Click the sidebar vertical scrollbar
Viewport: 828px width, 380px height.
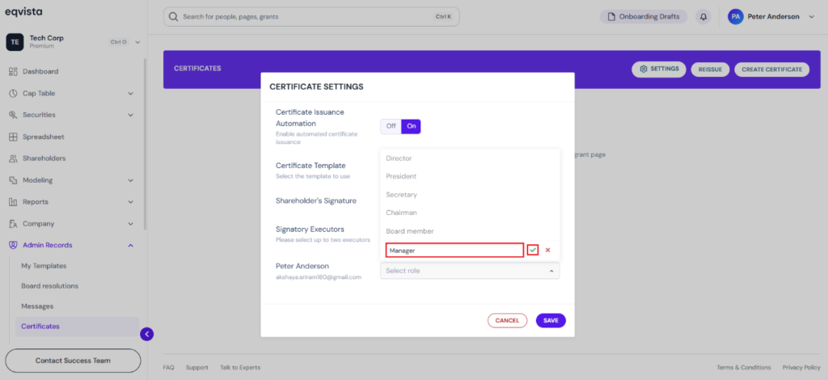tap(146, 142)
